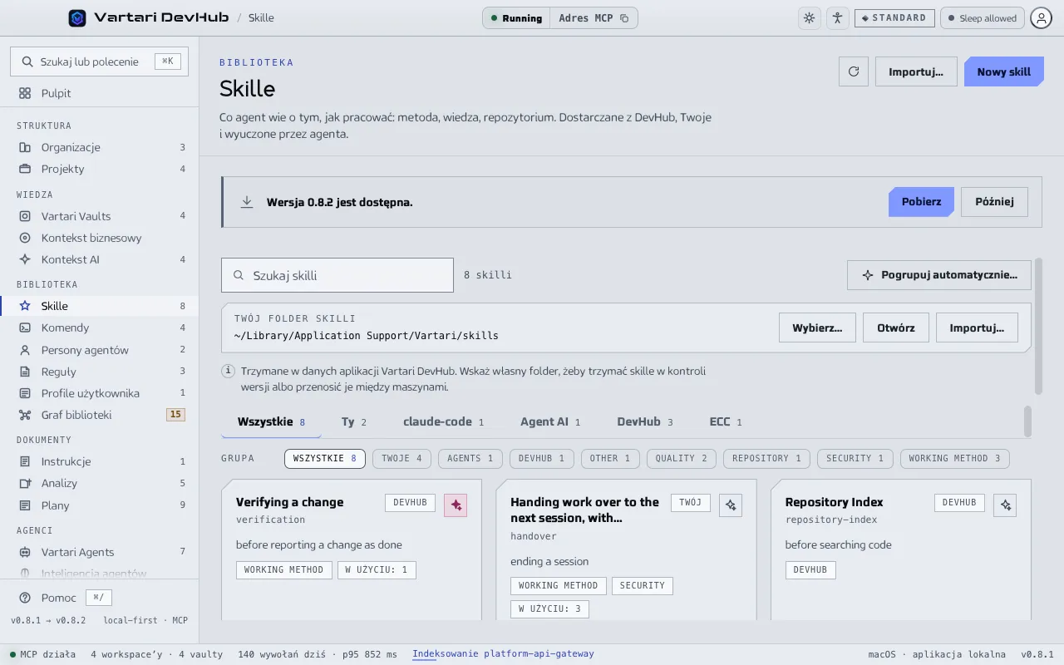
Task: Toggle the Sleep allowed setting
Action: click(x=982, y=18)
